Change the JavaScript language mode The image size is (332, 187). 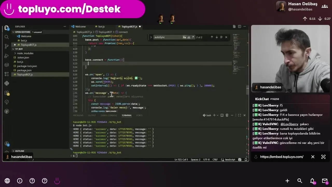click(x=230, y=159)
